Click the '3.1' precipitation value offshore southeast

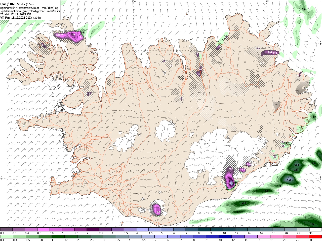297,165
